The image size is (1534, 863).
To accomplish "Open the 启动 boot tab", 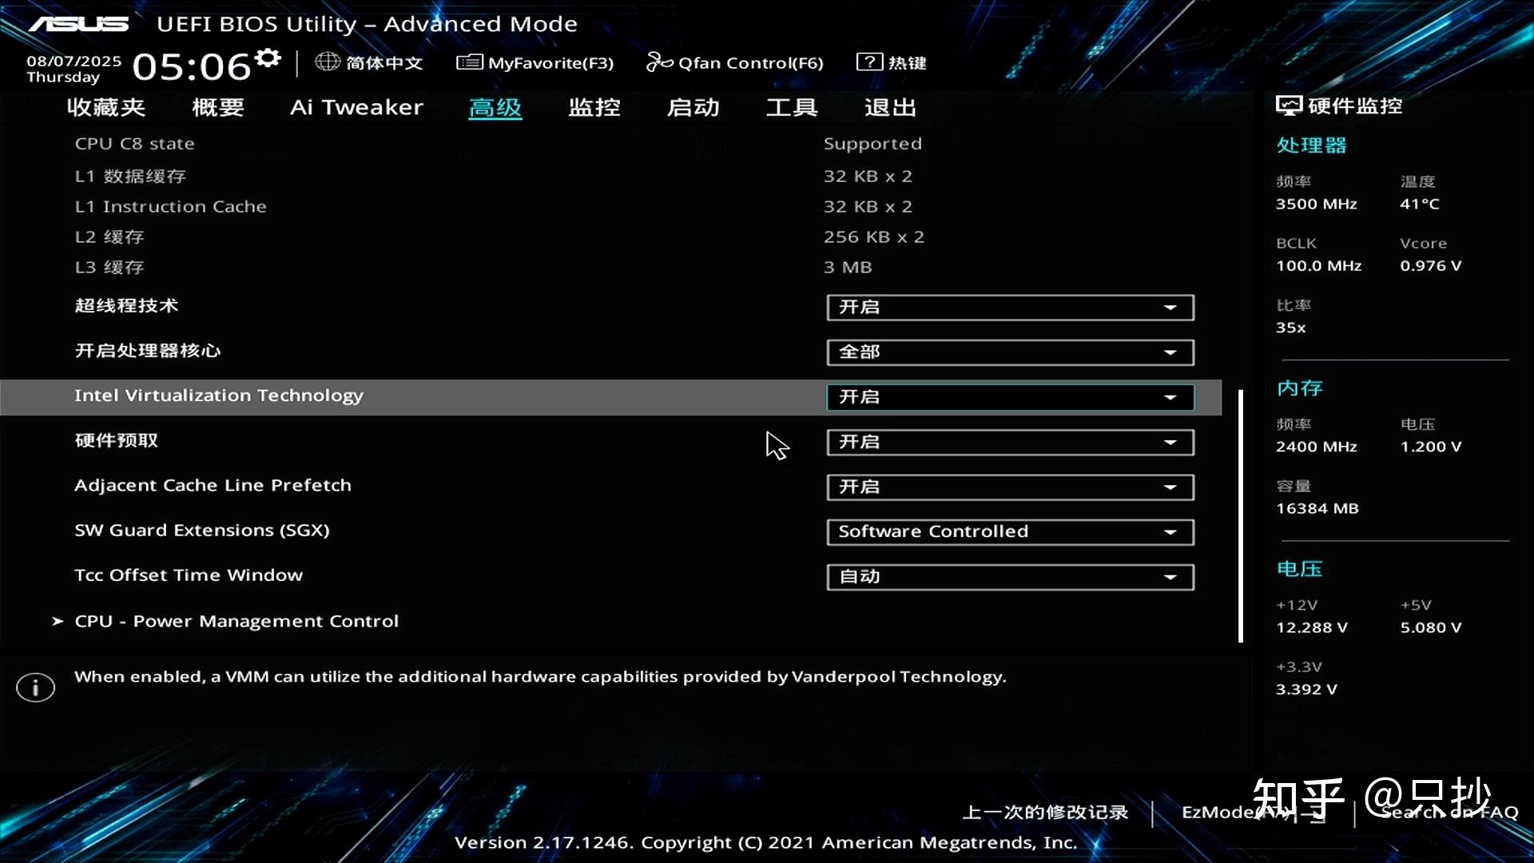I will pyautogui.click(x=693, y=107).
